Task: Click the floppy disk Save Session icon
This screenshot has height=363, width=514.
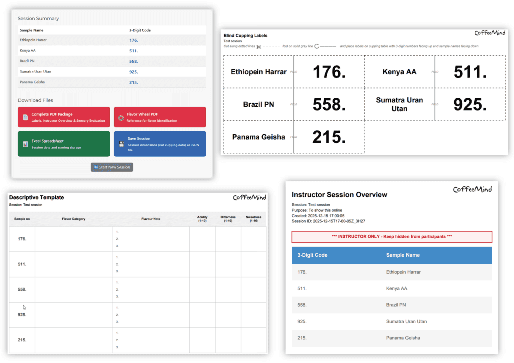Action: point(121,144)
